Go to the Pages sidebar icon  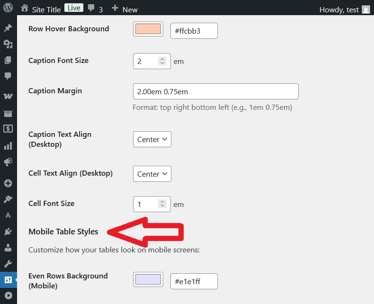tap(8, 60)
